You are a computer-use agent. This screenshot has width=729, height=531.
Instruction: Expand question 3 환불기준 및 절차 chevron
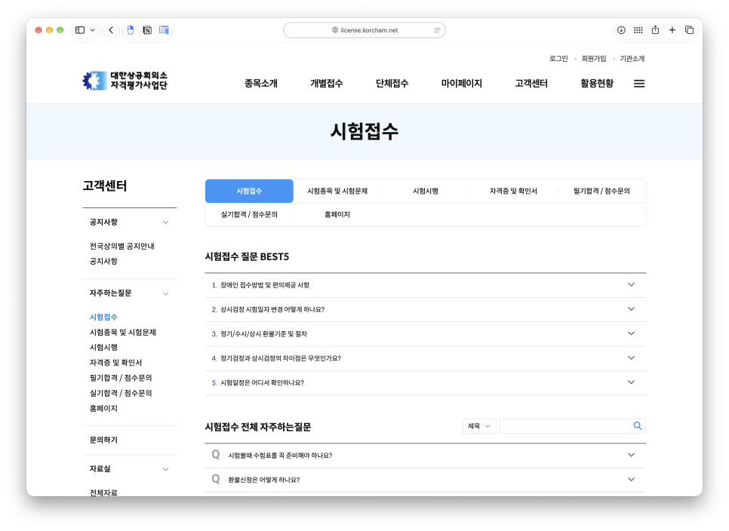pos(631,333)
